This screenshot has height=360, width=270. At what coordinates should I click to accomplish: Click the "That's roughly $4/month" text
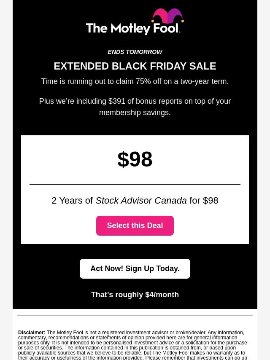pos(135,295)
